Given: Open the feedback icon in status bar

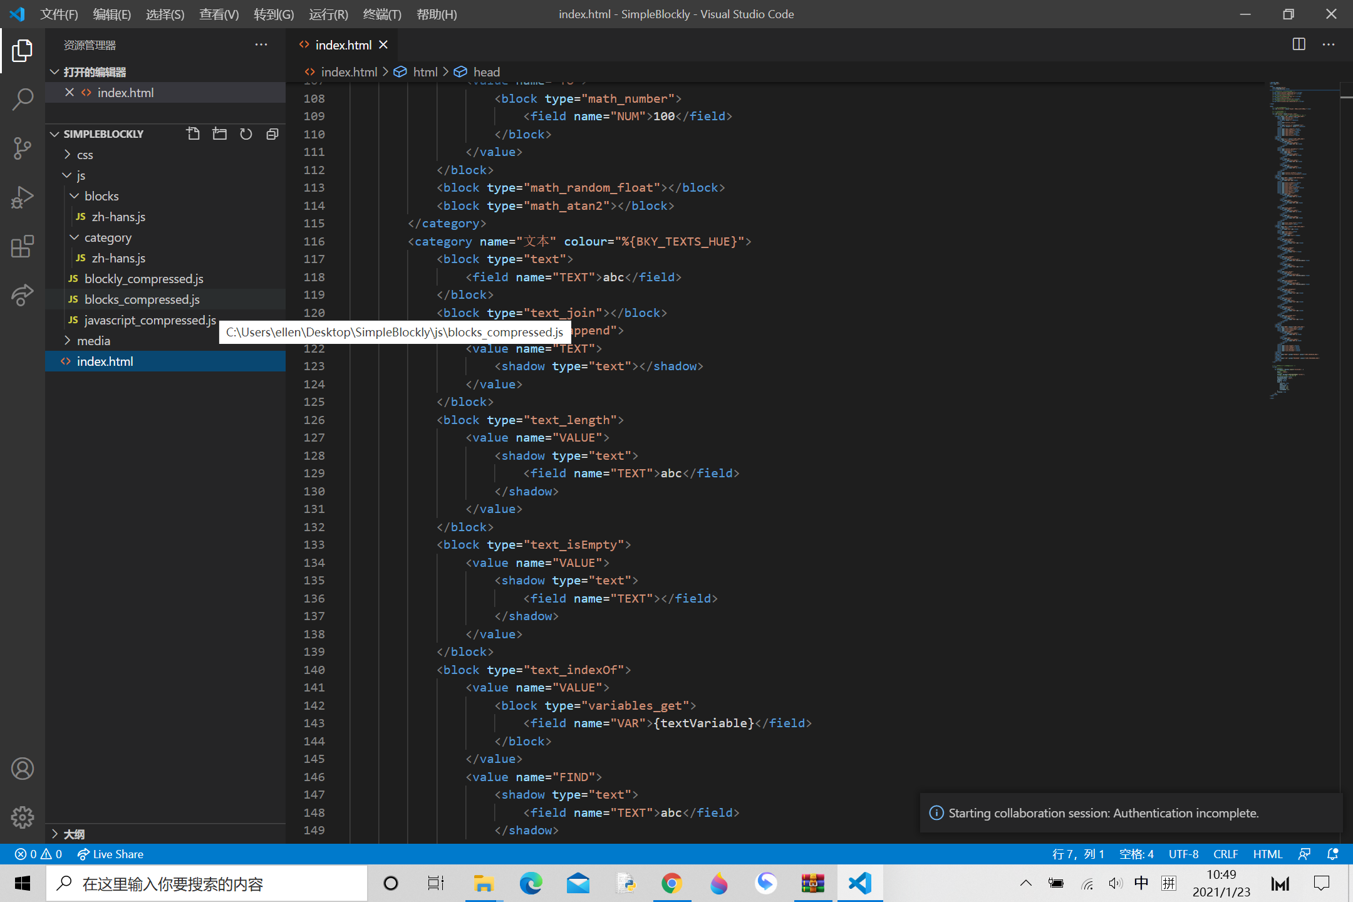Looking at the screenshot, I should (1305, 854).
